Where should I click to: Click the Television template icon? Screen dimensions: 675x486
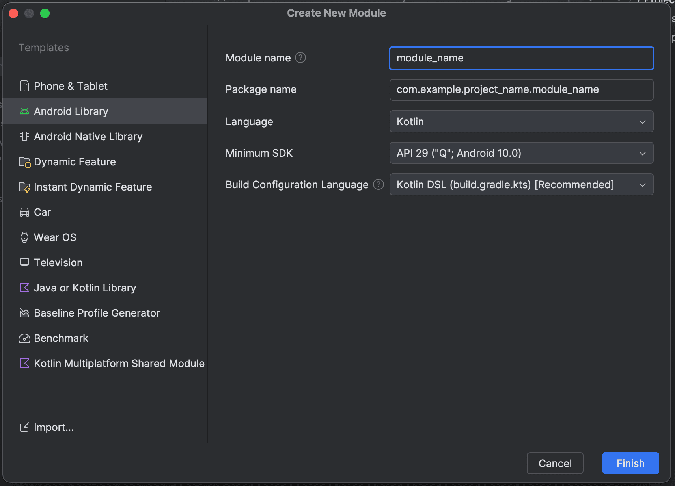[x=24, y=263]
